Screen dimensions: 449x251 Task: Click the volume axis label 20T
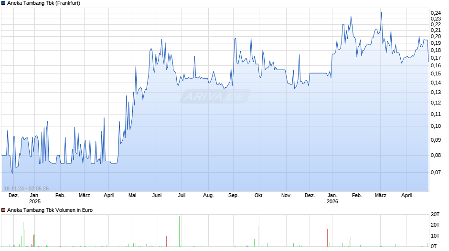(435, 225)
